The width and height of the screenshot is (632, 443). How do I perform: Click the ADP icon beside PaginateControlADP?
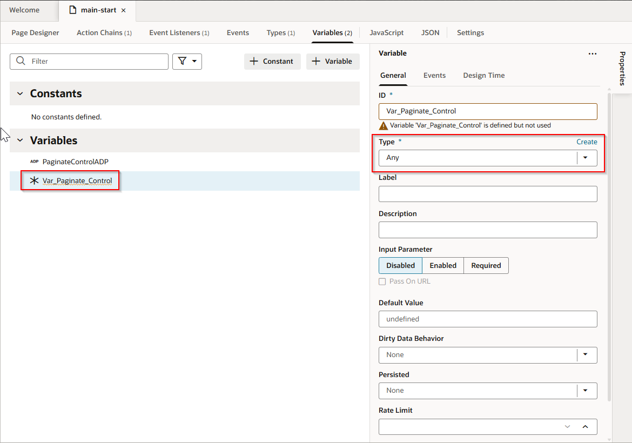point(35,162)
